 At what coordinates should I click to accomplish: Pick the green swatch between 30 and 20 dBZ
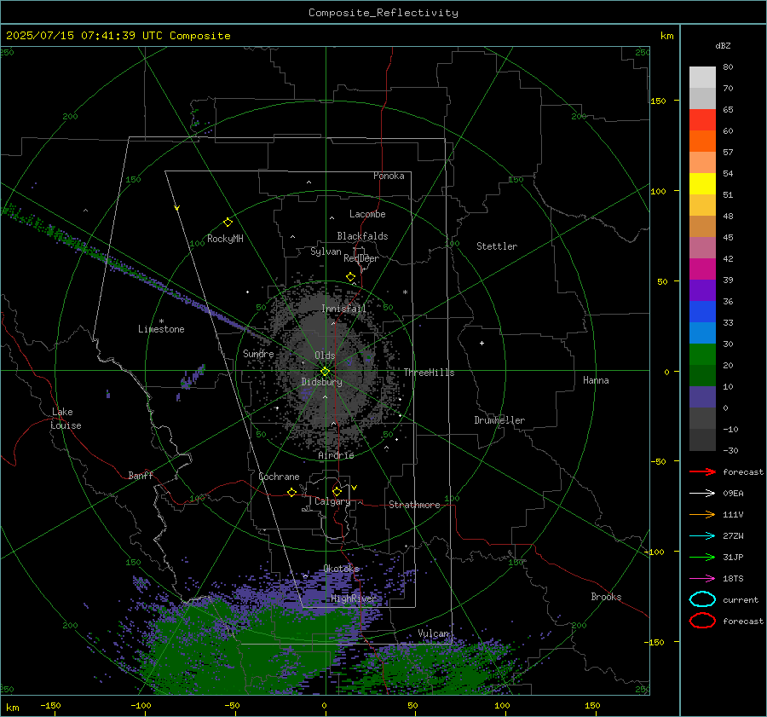[702, 355]
